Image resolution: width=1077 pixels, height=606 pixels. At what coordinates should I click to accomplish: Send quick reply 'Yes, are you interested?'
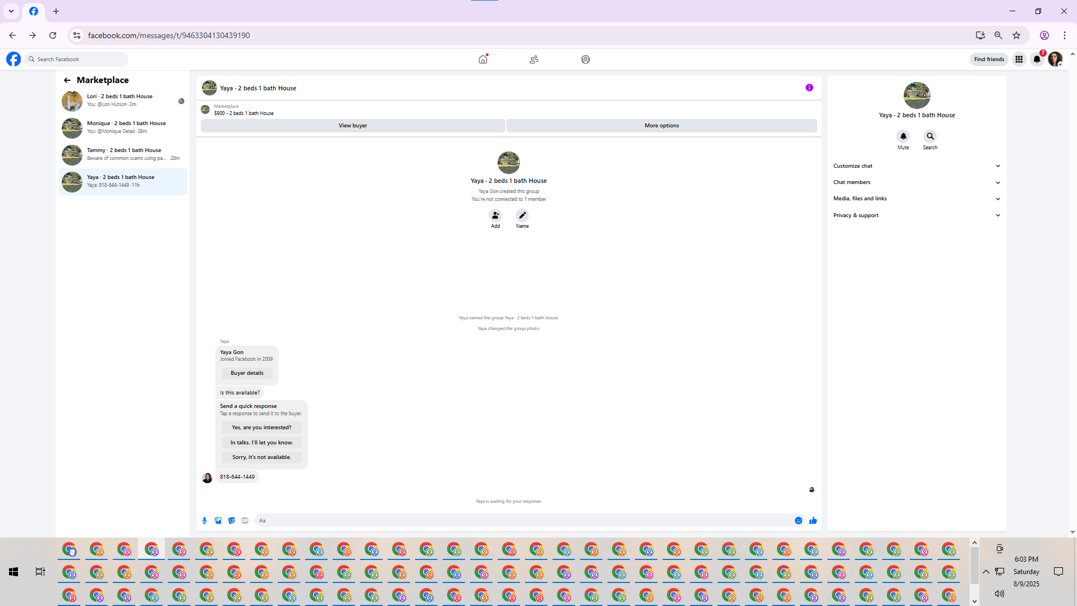[261, 428]
